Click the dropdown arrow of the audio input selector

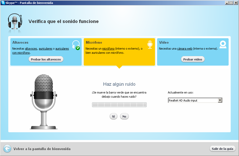tap(220, 100)
